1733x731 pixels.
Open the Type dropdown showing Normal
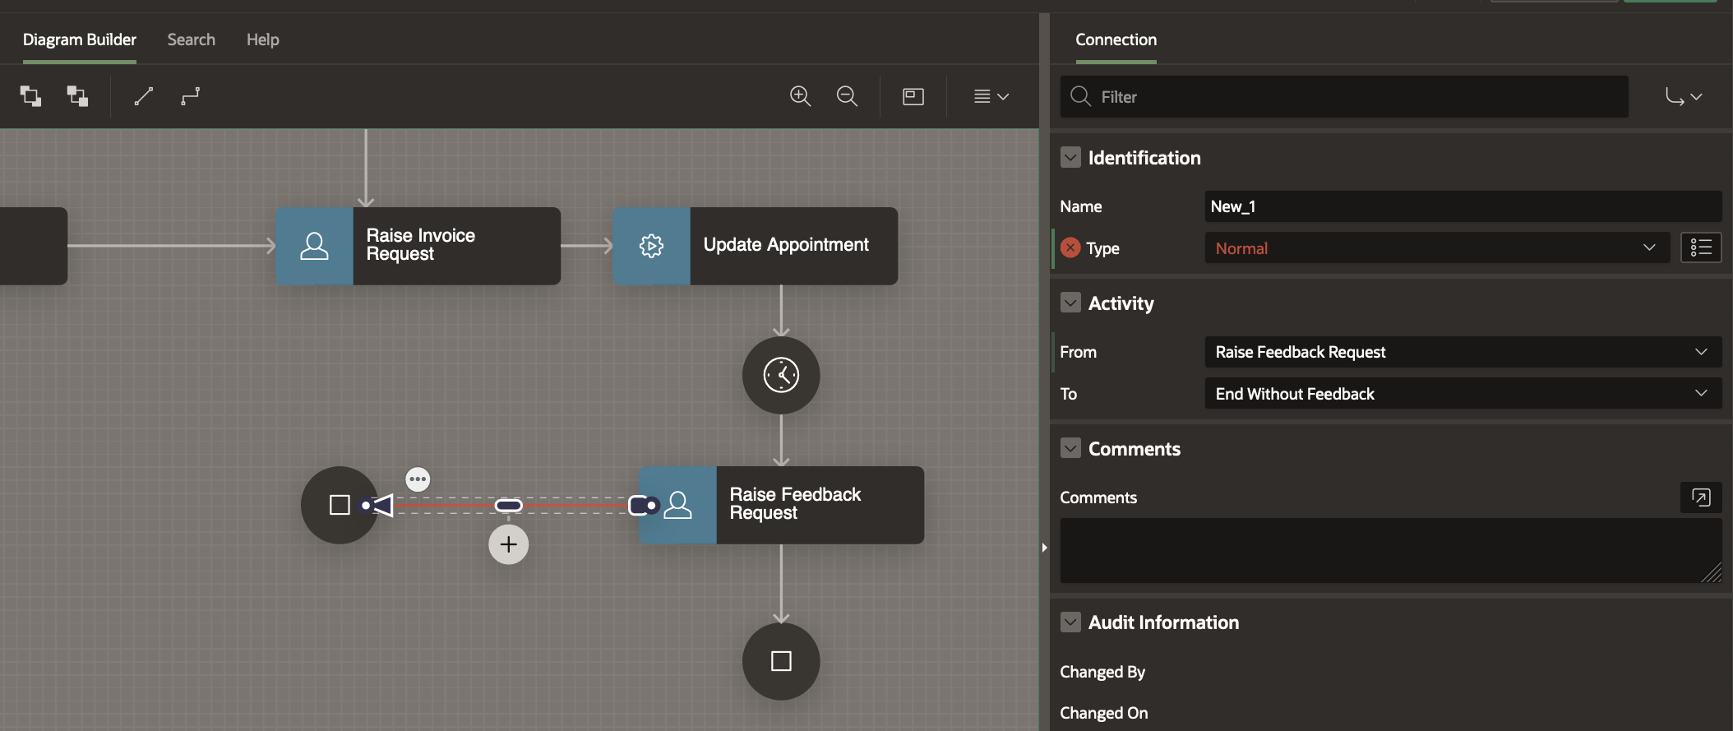[x=1436, y=248]
